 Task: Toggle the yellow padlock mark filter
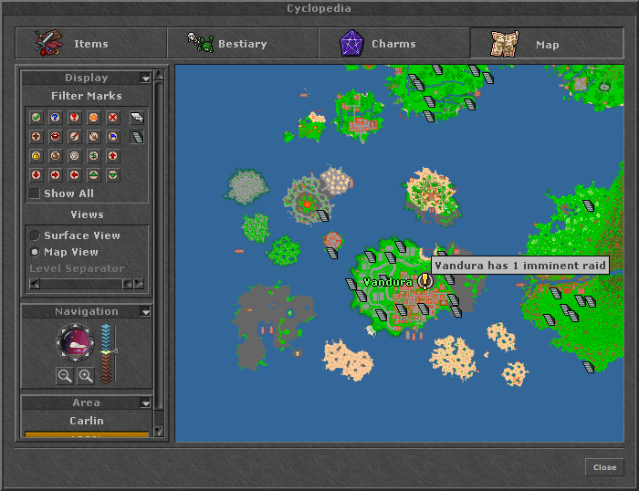pos(36,156)
